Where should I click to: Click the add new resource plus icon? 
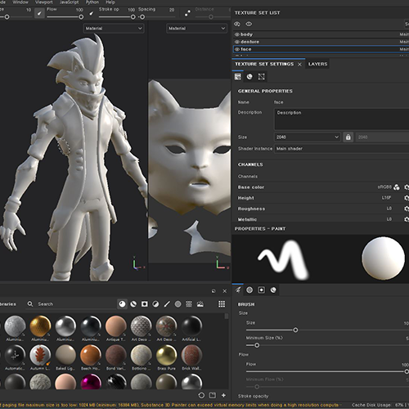pos(223,395)
